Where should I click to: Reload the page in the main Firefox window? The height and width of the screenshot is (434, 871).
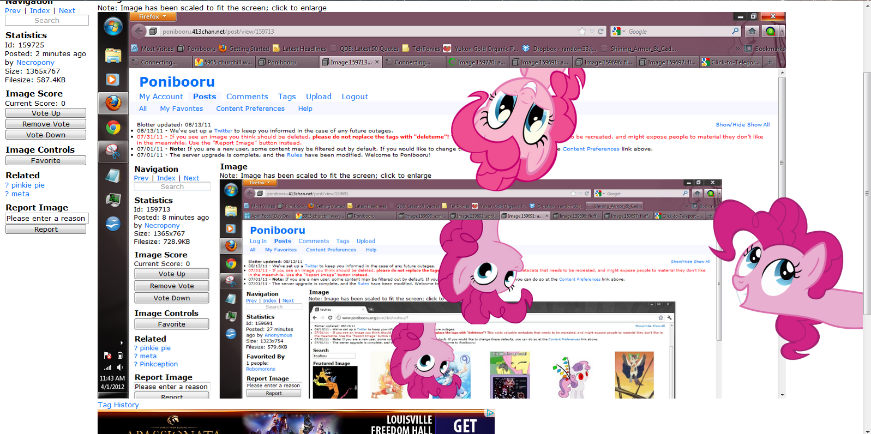point(600,32)
